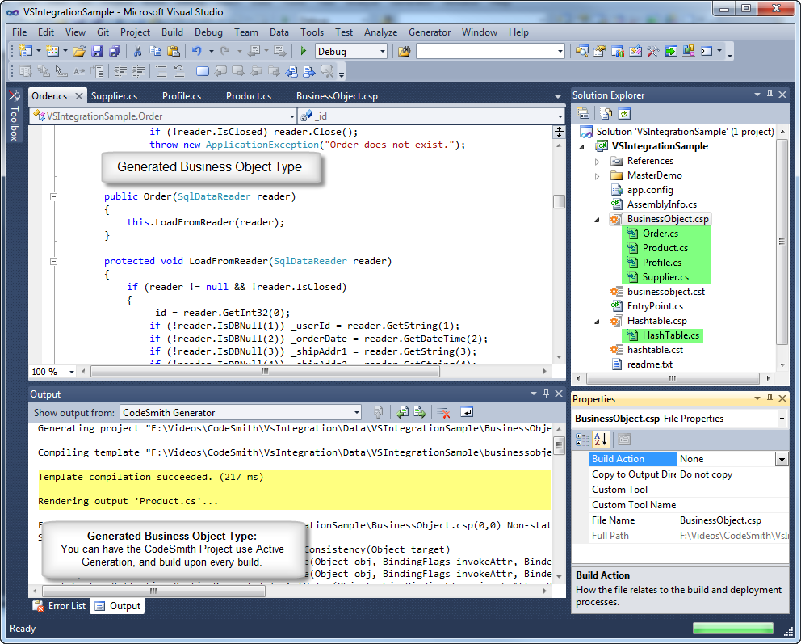Collapse the Hashtable.csp node
The height and width of the screenshot is (644, 801).
coord(598,322)
